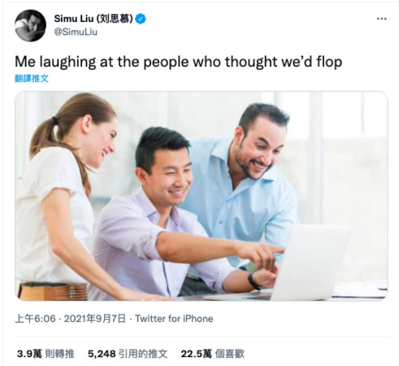Screen dimensions: 399x366
Task: Click the blue verified badge
Action: pos(141,19)
